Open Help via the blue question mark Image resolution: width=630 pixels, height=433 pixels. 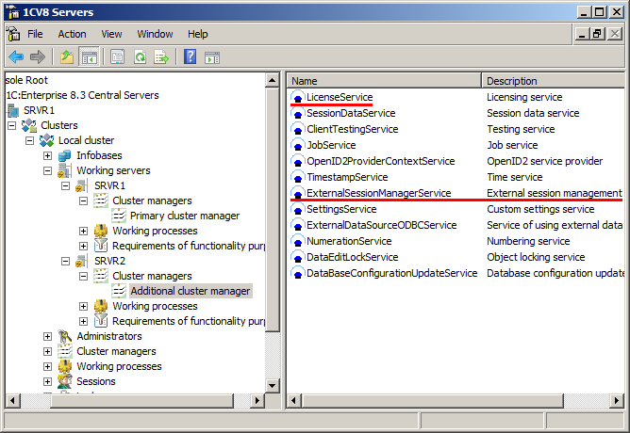click(x=190, y=56)
